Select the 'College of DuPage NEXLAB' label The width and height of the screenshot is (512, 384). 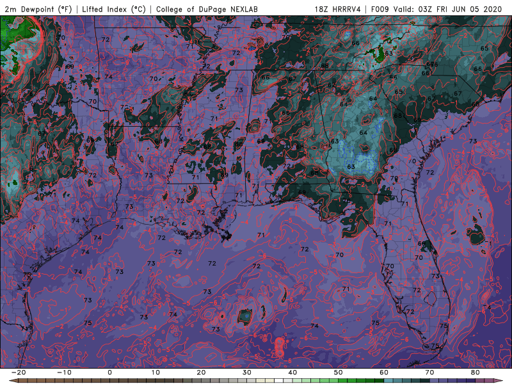point(207,10)
